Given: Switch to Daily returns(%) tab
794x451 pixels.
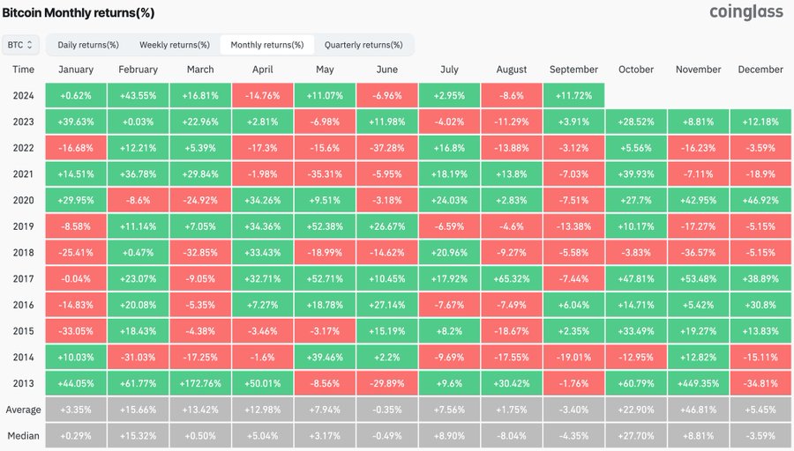Looking at the screenshot, I should 88,45.
